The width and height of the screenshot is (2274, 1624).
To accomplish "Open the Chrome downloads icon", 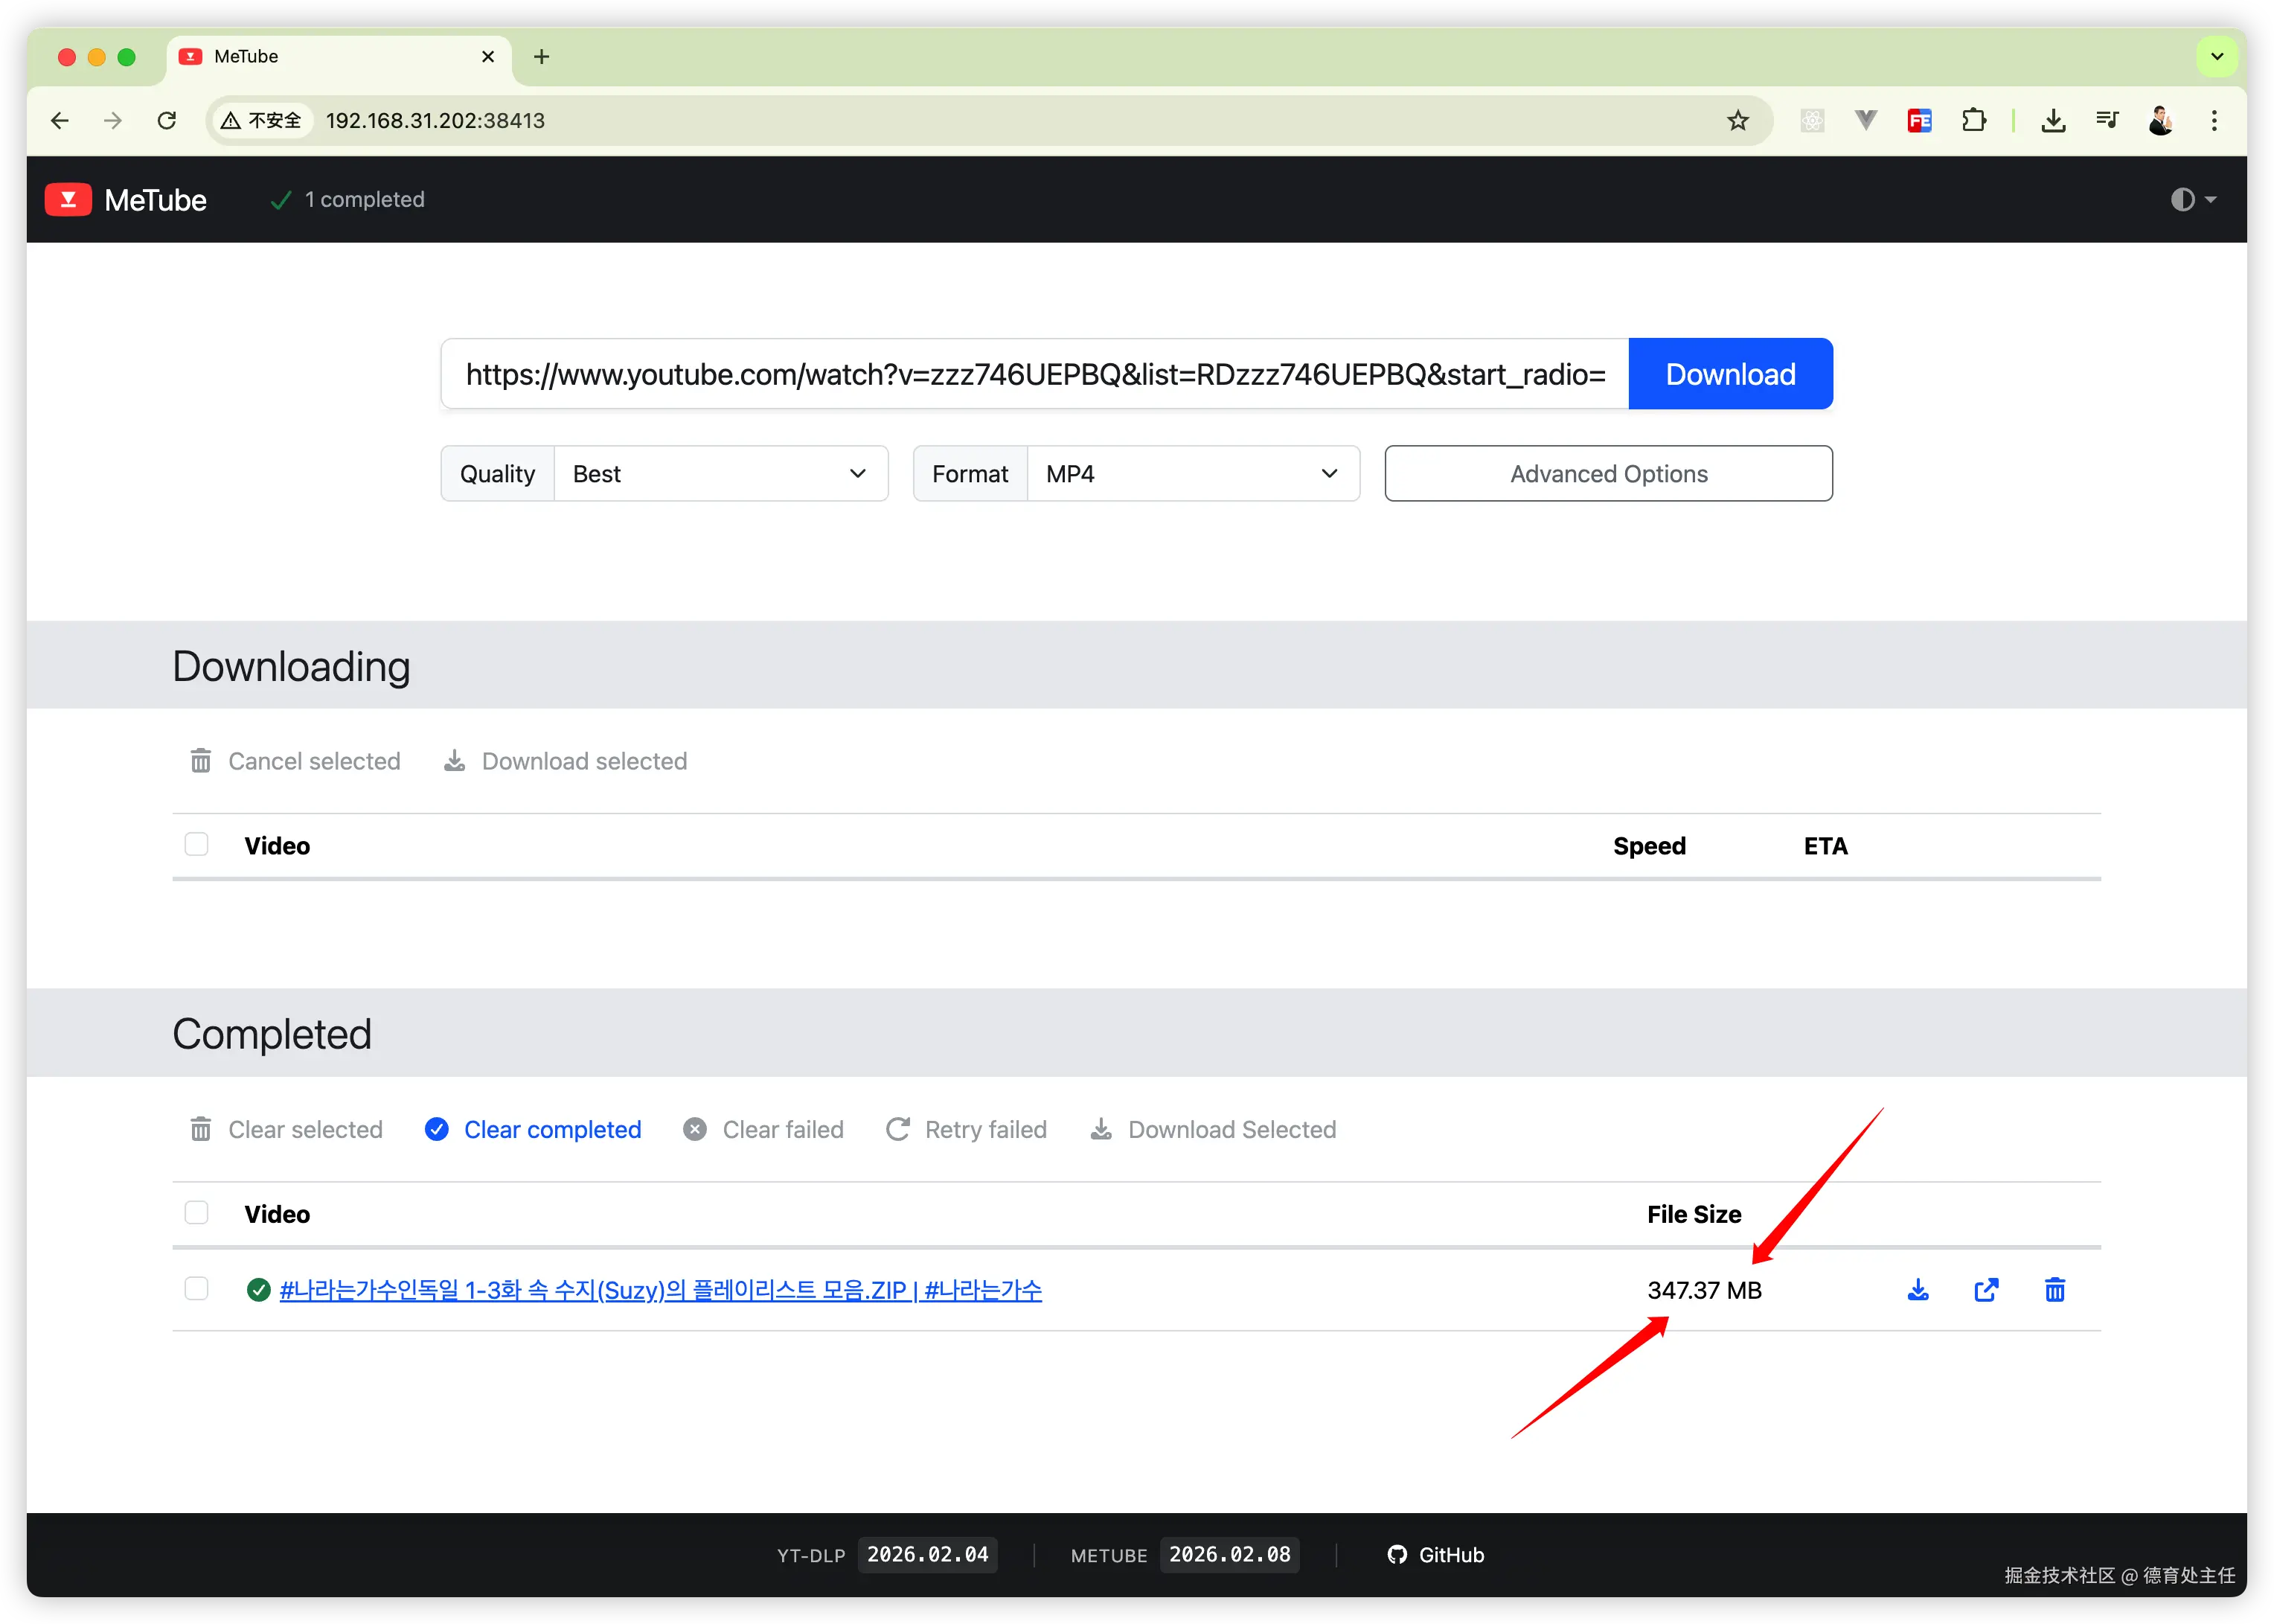I will point(2053,121).
